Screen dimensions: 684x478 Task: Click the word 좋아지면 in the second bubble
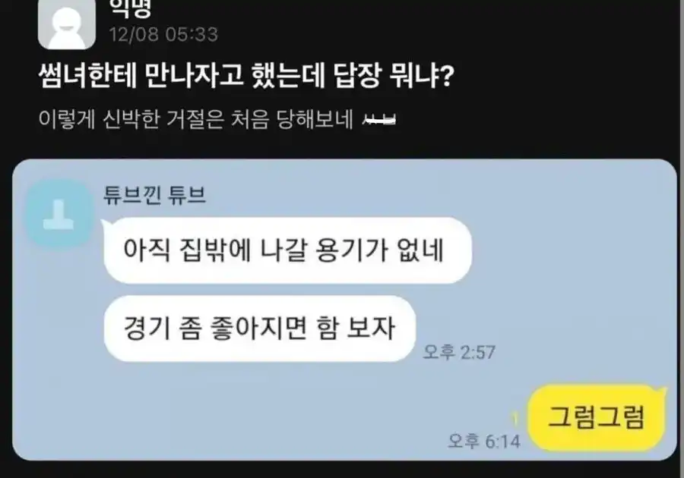pos(258,329)
